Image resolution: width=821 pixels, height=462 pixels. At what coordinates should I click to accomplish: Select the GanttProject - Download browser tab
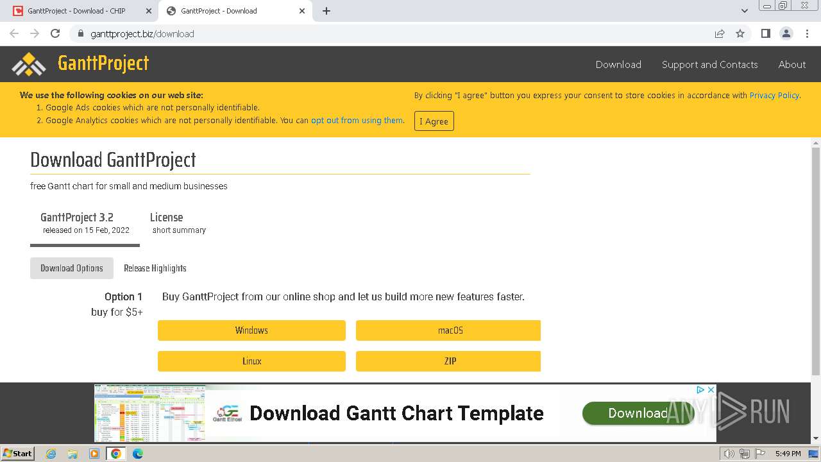coord(235,11)
